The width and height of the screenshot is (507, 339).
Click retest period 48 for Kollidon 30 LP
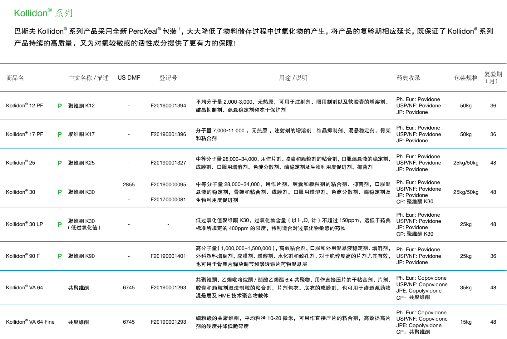point(493,224)
